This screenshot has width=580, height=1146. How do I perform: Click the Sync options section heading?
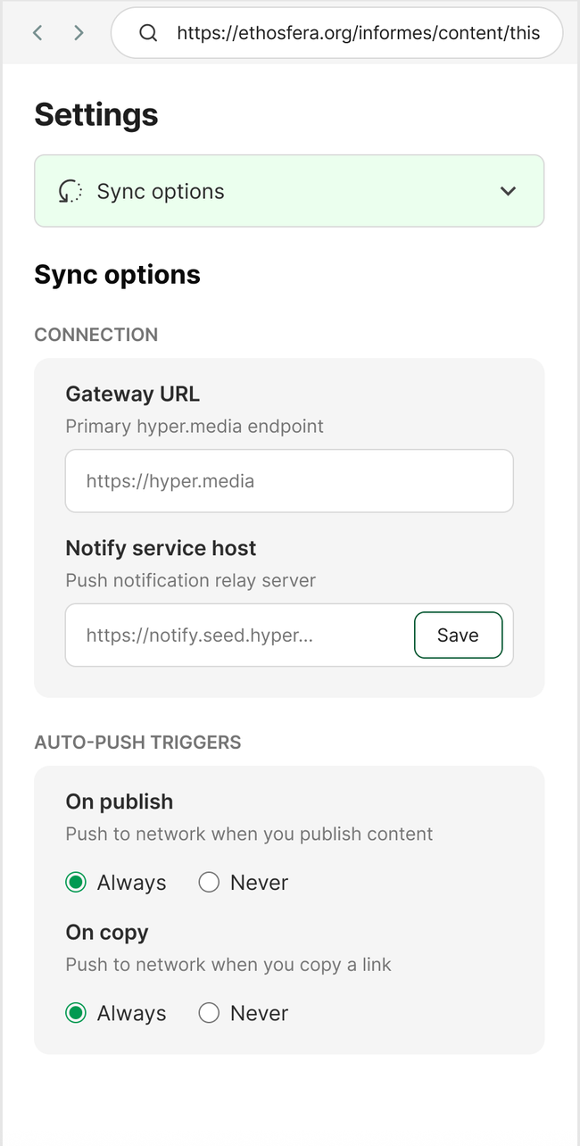tap(117, 275)
